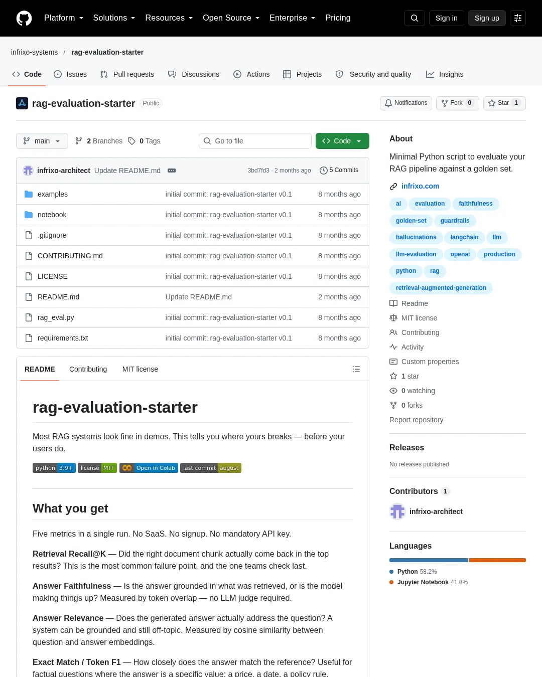Switch to the Issues tab
The width and height of the screenshot is (542, 677).
click(x=70, y=74)
